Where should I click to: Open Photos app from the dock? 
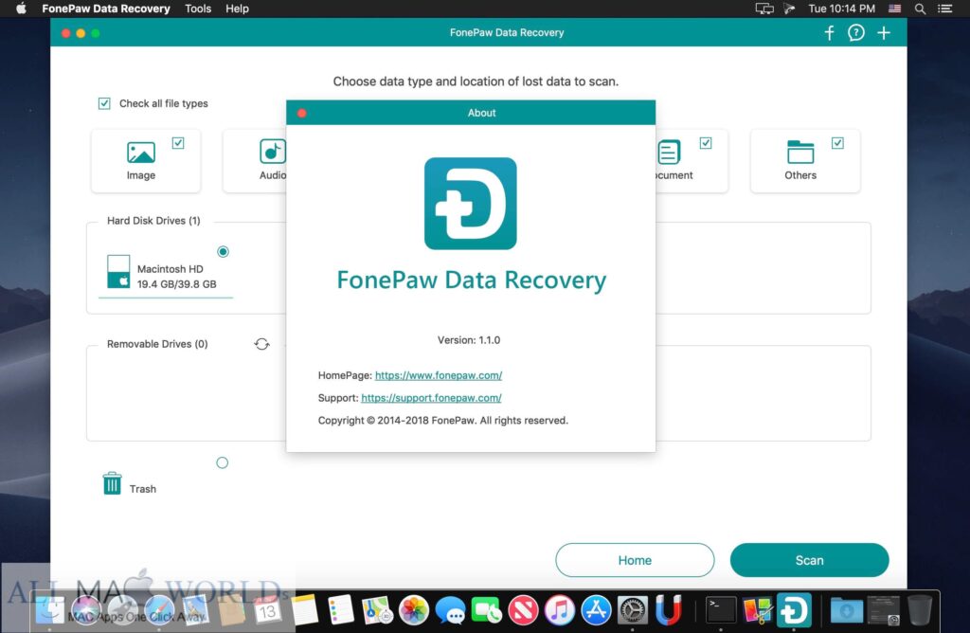(x=413, y=610)
